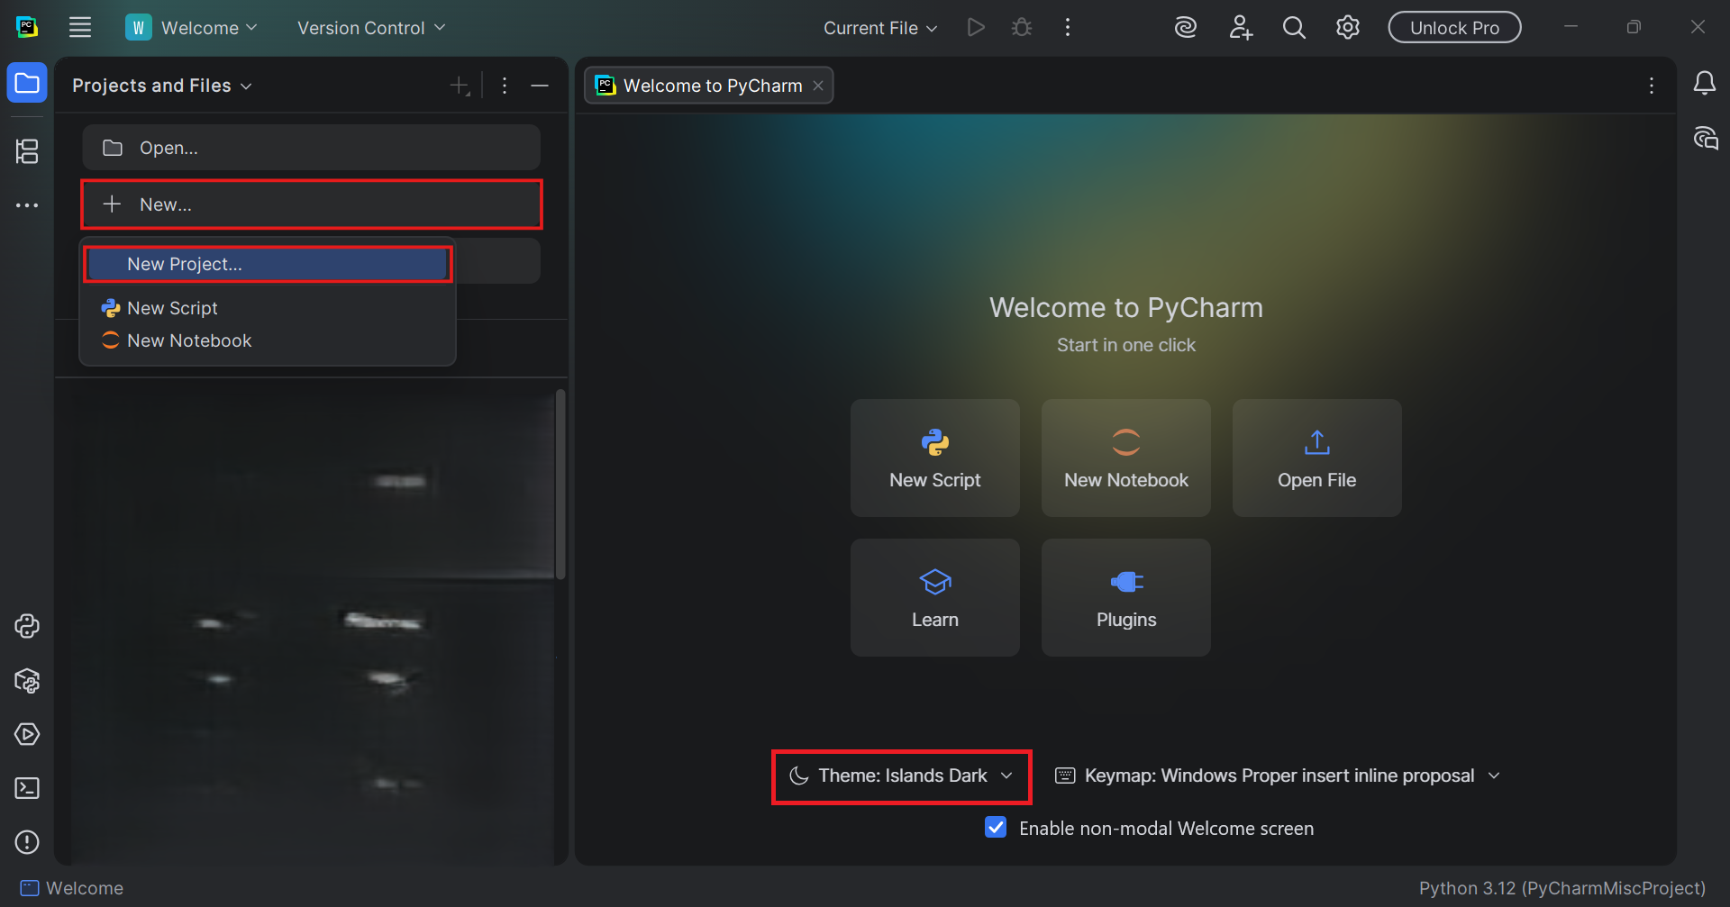Open the Notifications bell
This screenshot has width=1730, height=907.
(1705, 84)
